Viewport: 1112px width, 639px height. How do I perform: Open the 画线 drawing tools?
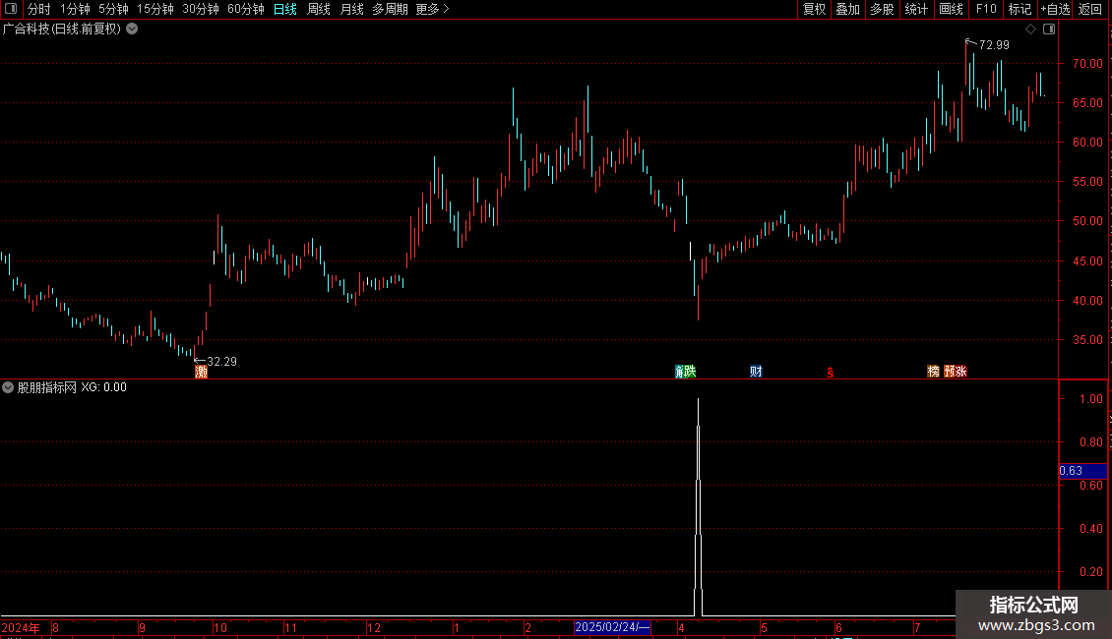click(951, 9)
